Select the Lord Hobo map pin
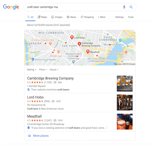 coord(72,37)
